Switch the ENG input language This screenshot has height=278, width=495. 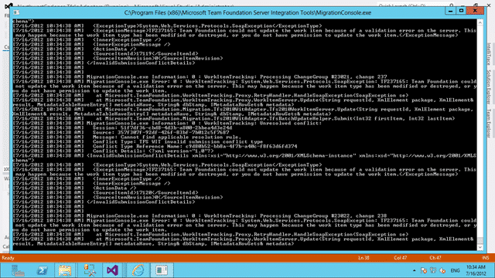click(455, 270)
